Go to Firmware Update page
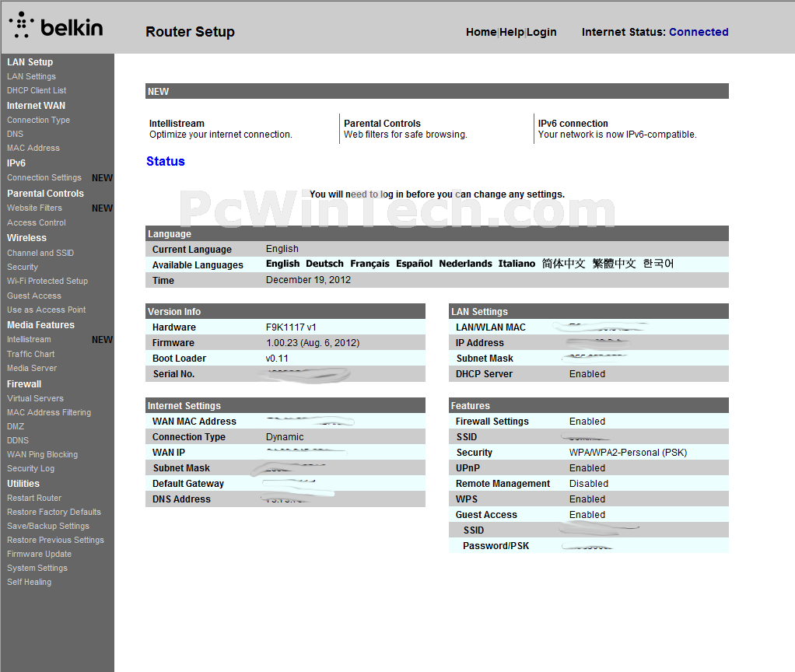The width and height of the screenshot is (795, 672). tap(40, 554)
